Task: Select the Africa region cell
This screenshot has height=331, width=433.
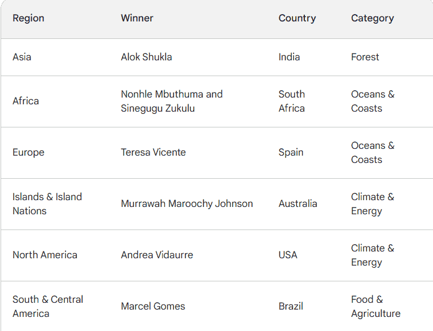Action: click(x=25, y=101)
